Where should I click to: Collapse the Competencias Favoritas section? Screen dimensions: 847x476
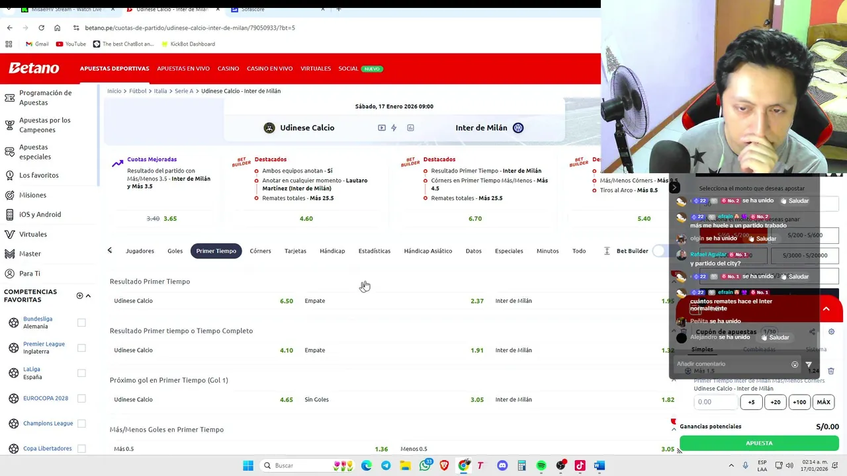(88, 296)
